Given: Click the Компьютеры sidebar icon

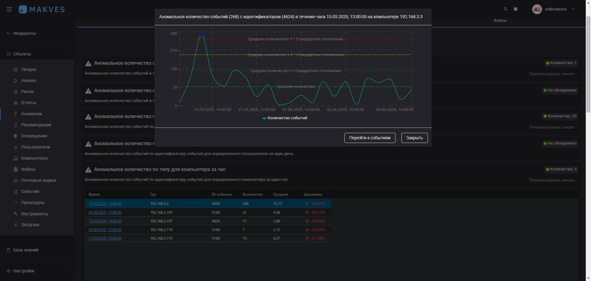Looking at the screenshot, I should click(16, 158).
